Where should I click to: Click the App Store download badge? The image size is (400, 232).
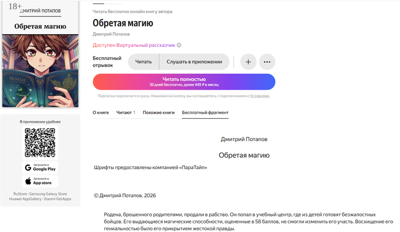40,181
